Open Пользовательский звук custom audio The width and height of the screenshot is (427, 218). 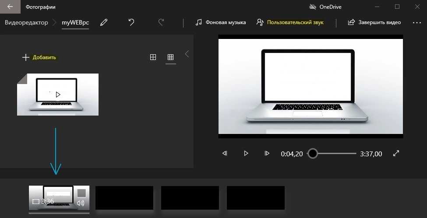click(290, 22)
